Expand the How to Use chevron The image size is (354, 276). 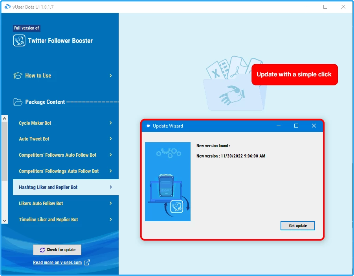(111, 76)
